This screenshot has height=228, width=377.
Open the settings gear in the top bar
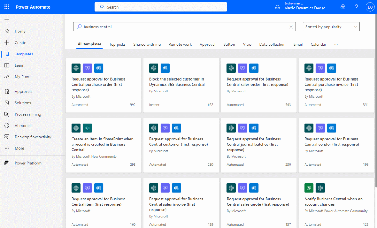pos(343,6)
